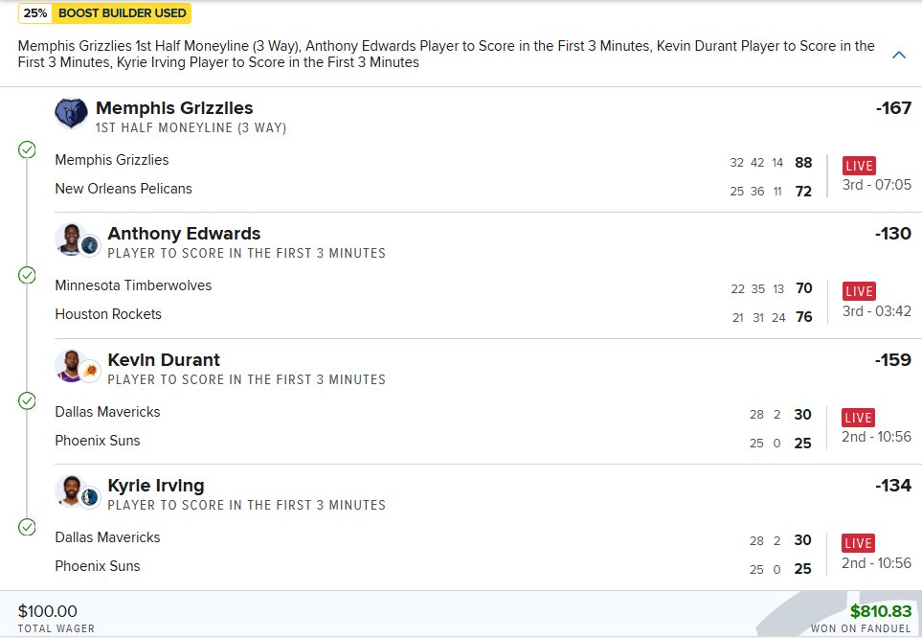This screenshot has width=922, height=638.
Task: Click the Memphis Grizzlies scoreboard team row name
Action: 112,160
